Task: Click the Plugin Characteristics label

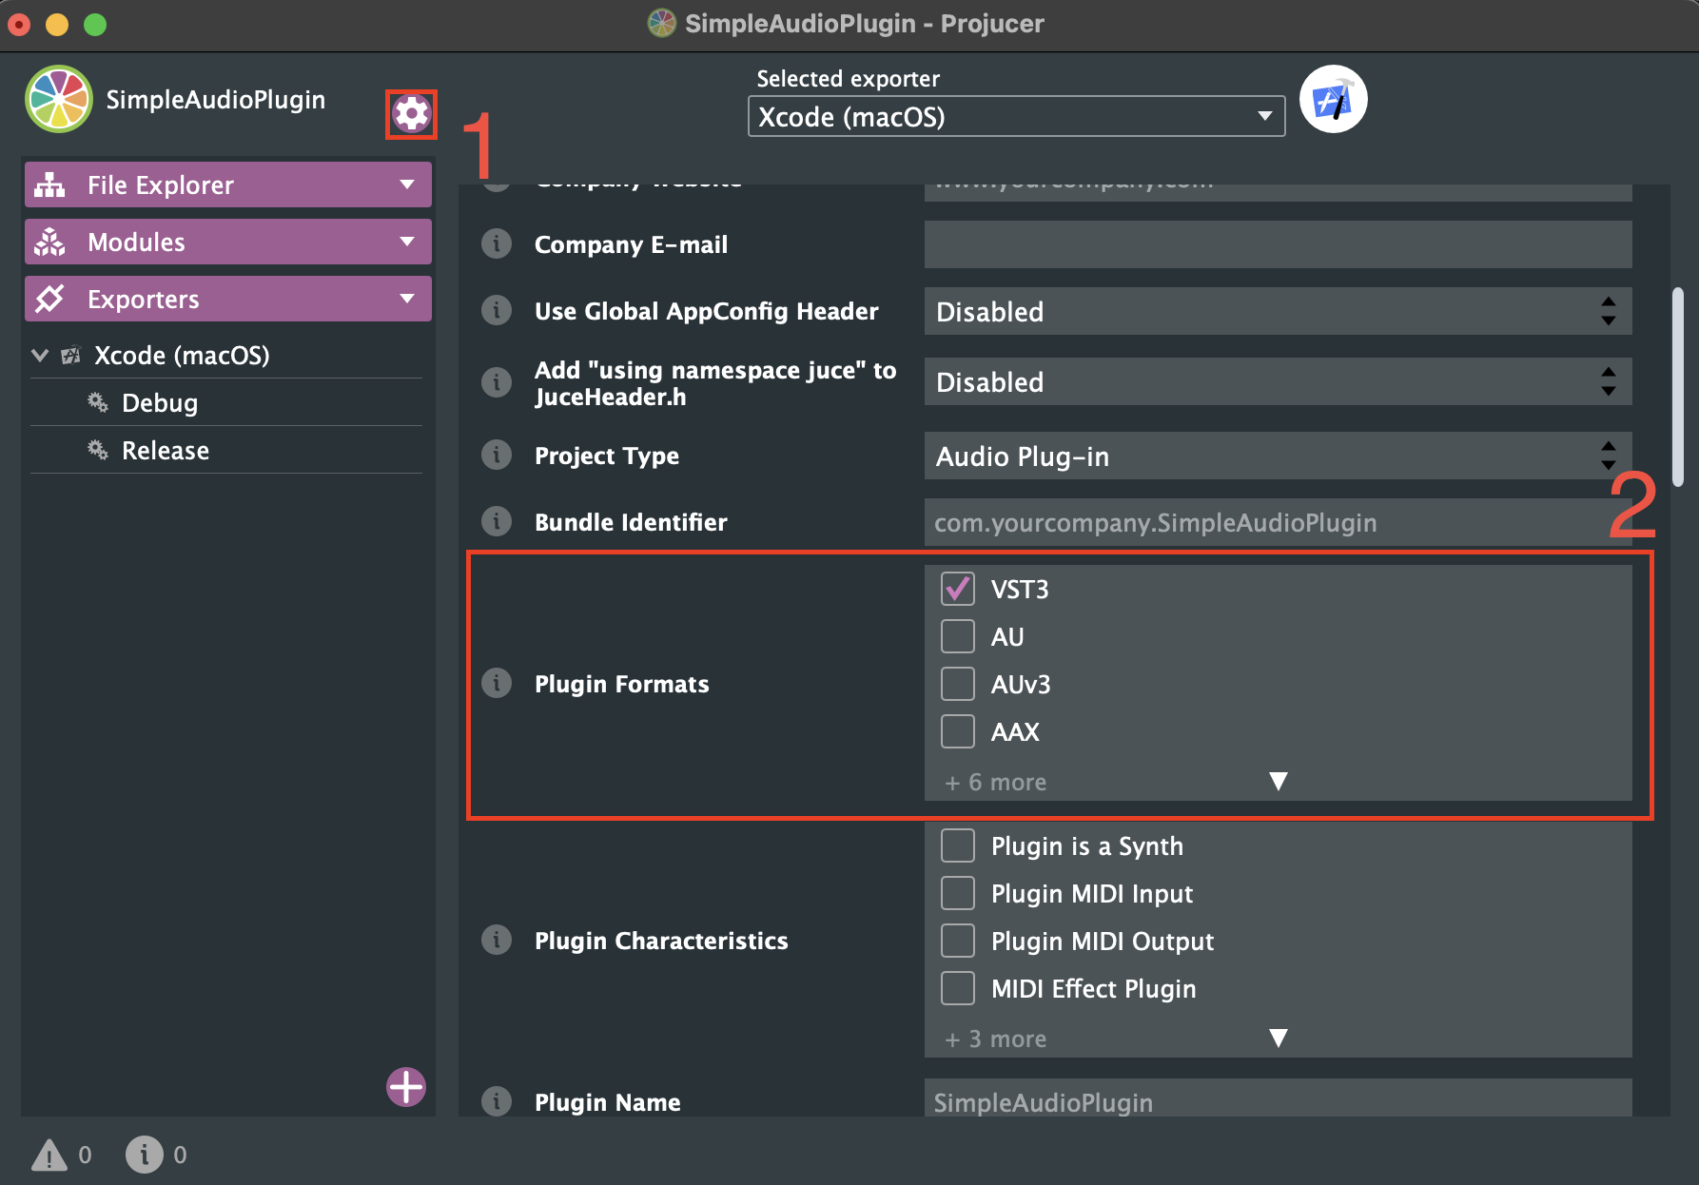Action: click(661, 941)
